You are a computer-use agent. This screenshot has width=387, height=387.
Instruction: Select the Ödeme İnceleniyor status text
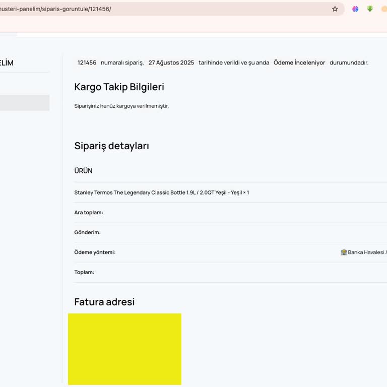(299, 62)
